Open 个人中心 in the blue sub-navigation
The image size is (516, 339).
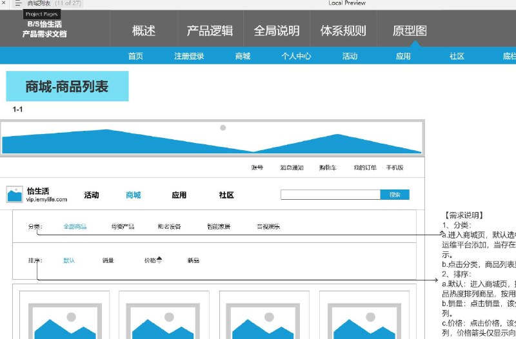tap(296, 56)
